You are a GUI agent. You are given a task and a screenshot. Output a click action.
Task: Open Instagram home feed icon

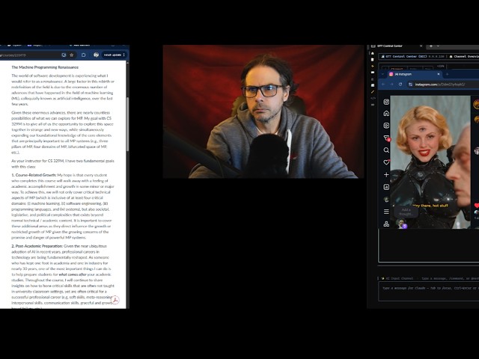click(x=386, y=114)
